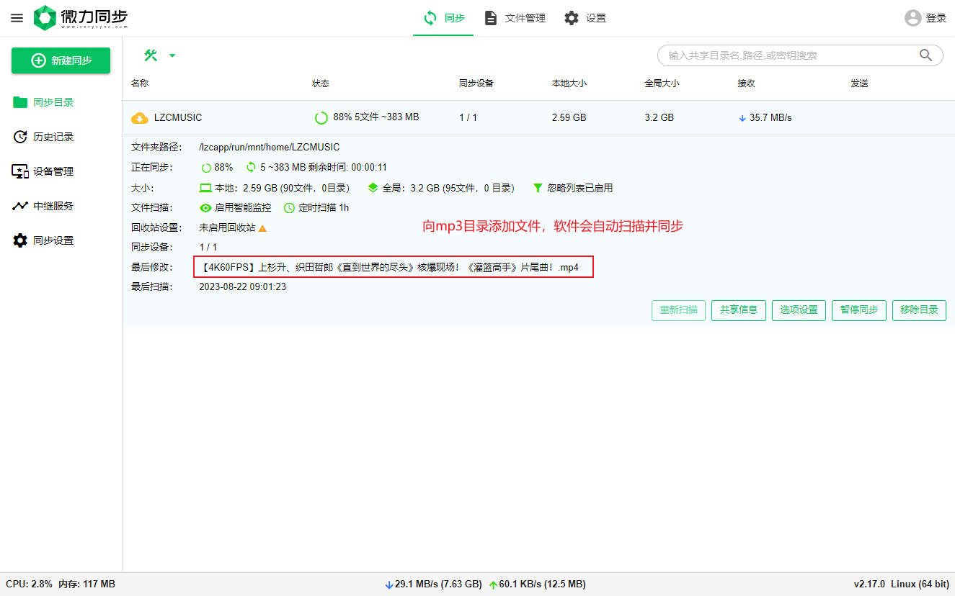Click 全局大小 column header
Screen dimensions: 955x596
coord(662,83)
